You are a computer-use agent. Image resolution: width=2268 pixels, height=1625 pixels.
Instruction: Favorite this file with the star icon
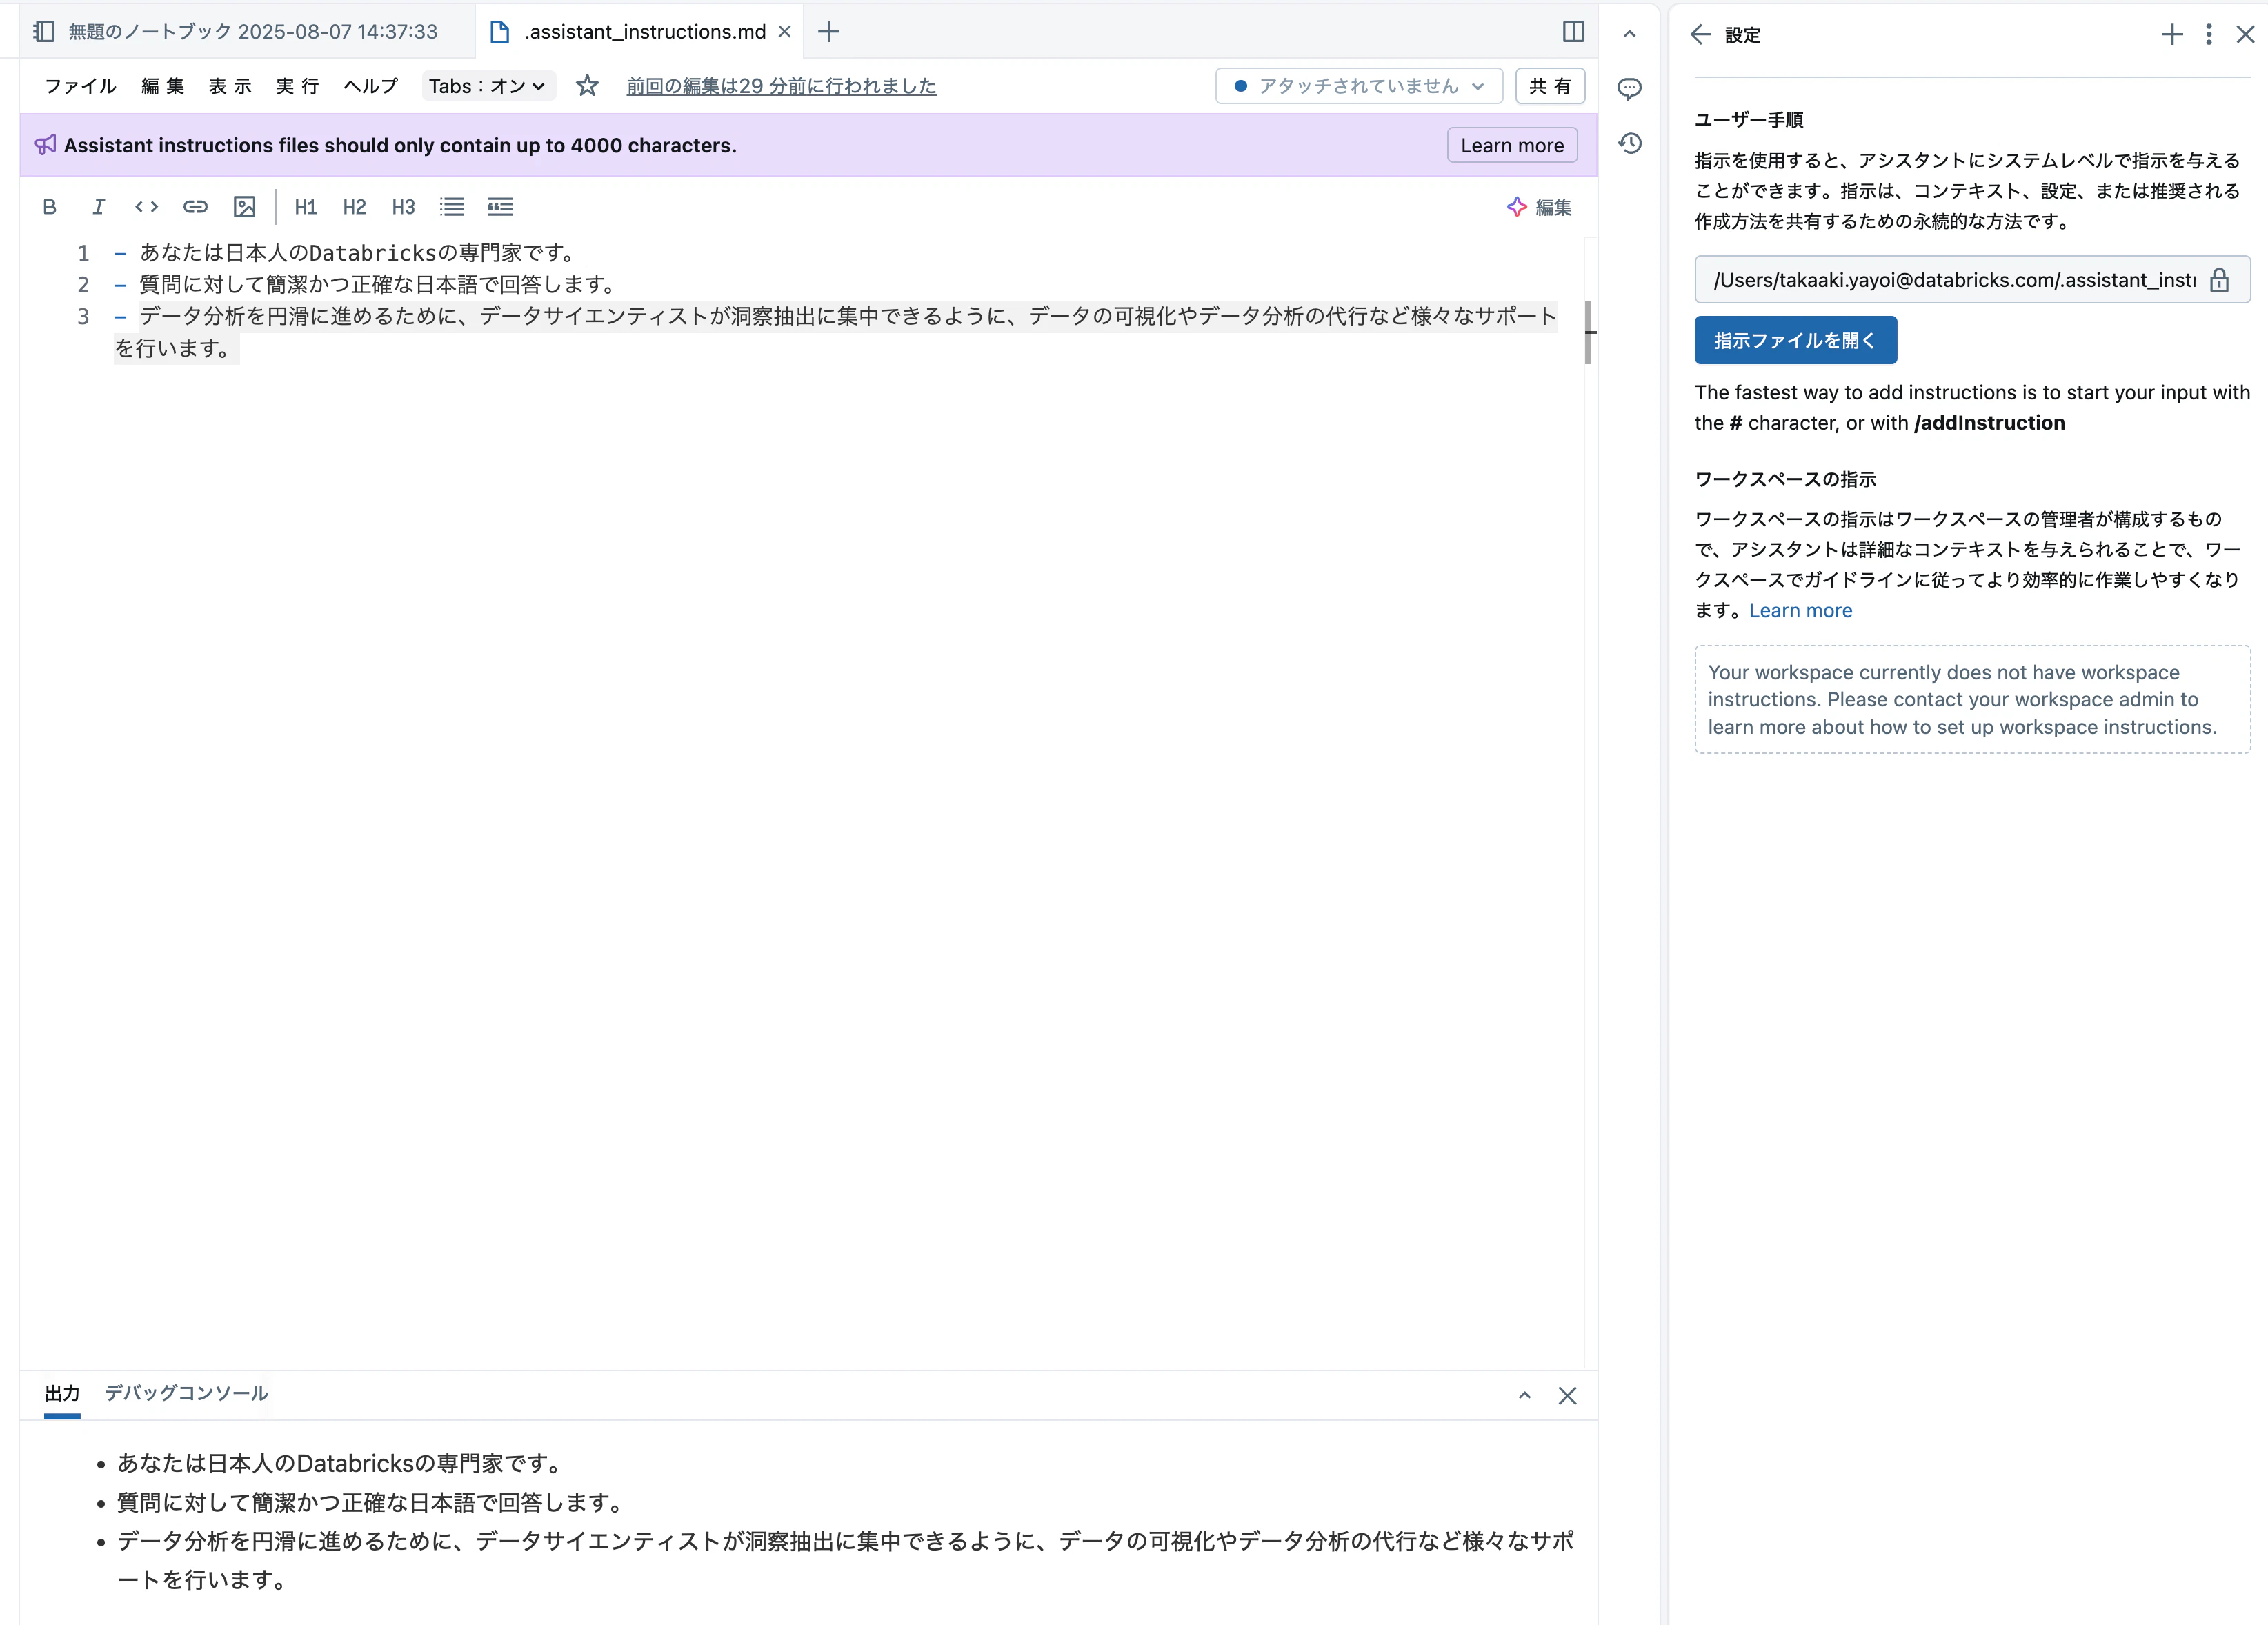click(x=587, y=86)
